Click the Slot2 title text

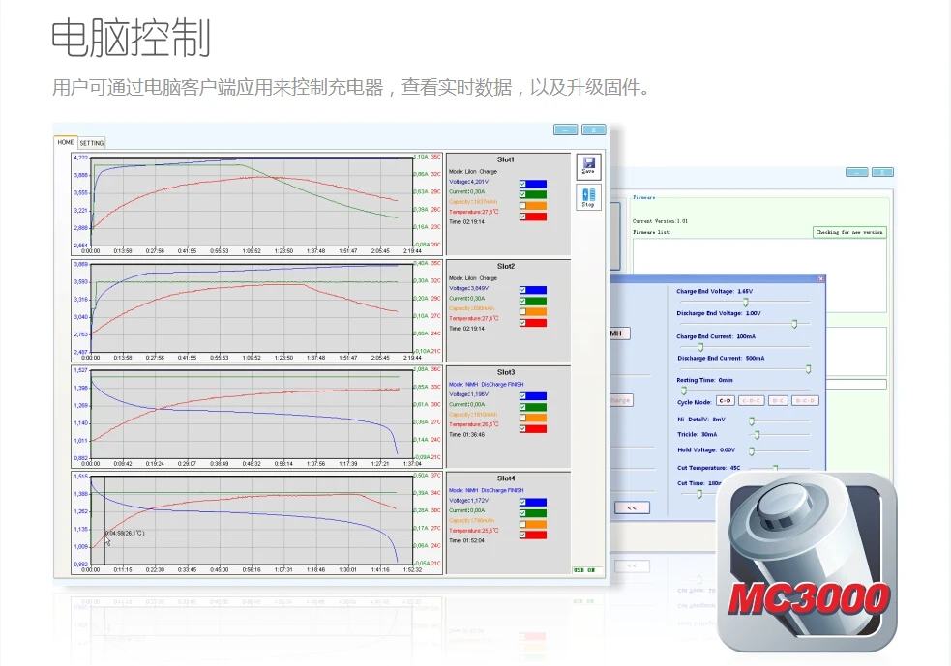click(x=505, y=266)
